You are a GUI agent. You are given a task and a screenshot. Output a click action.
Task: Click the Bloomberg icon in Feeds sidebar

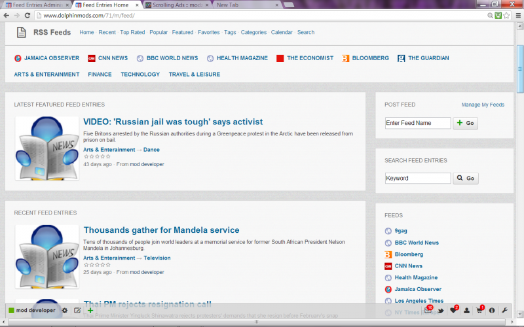[x=388, y=254]
